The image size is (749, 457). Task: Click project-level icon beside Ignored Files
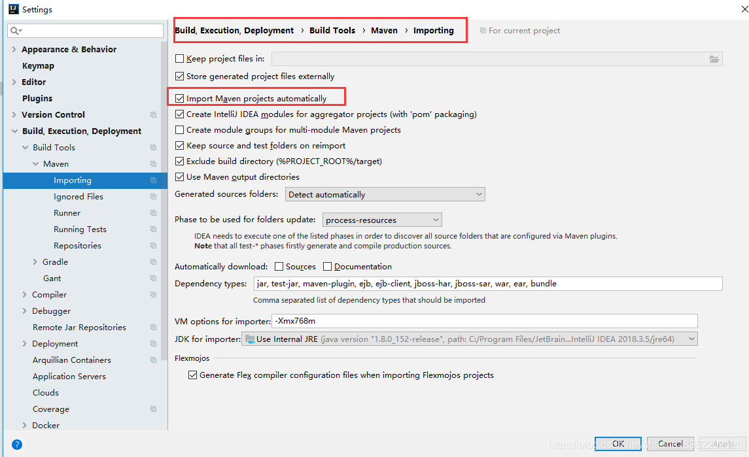click(153, 196)
